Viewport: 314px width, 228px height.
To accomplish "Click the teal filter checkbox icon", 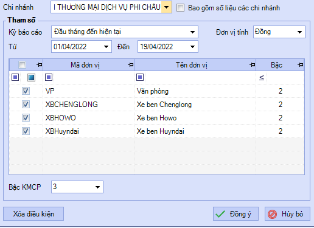I will pos(31,77).
